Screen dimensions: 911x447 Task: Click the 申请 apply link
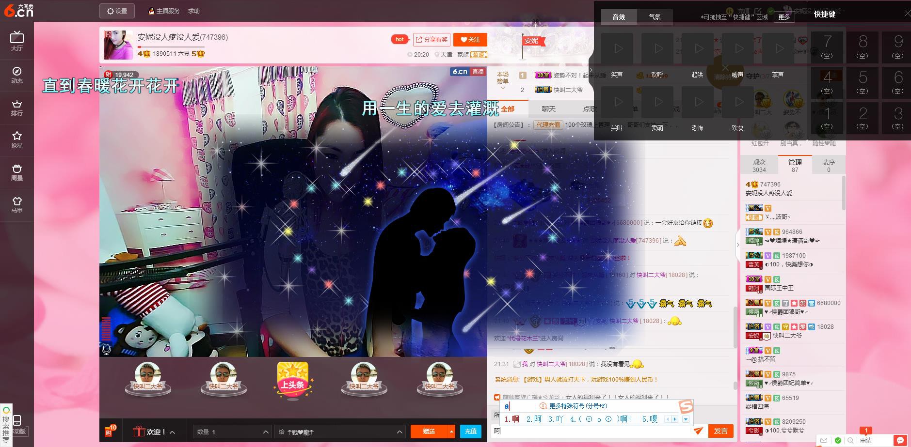point(866,440)
